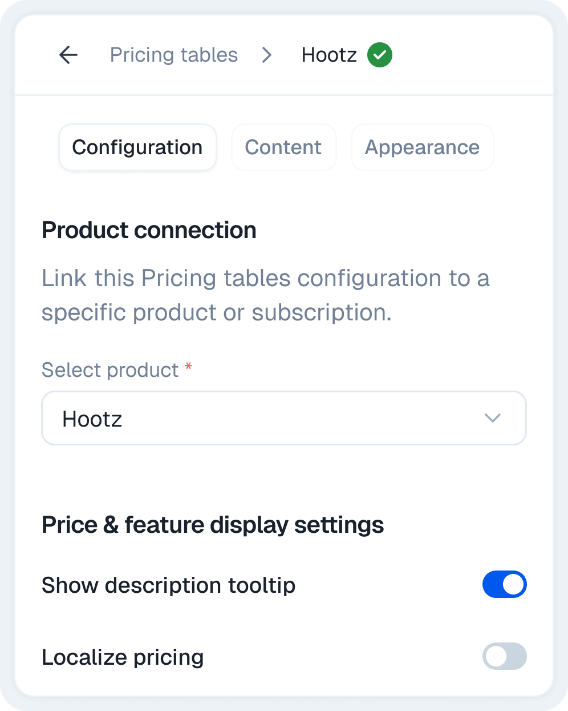Click the product connection description text
568x711 pixels.
click(x=265, y=295)
